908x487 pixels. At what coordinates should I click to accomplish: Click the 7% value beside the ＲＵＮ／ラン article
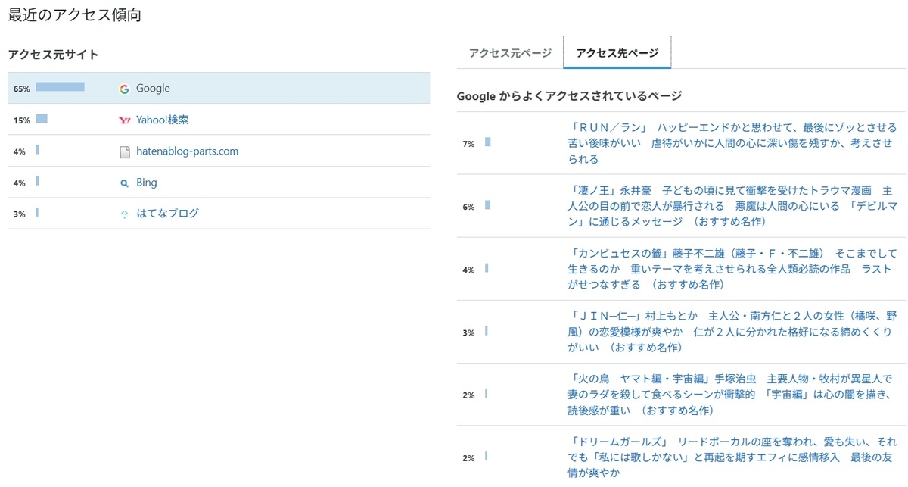[x=468, y=144]
